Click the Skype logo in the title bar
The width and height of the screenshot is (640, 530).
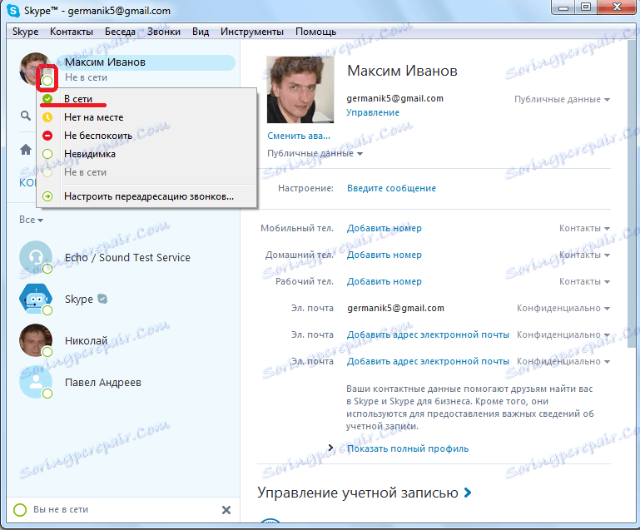13,10
